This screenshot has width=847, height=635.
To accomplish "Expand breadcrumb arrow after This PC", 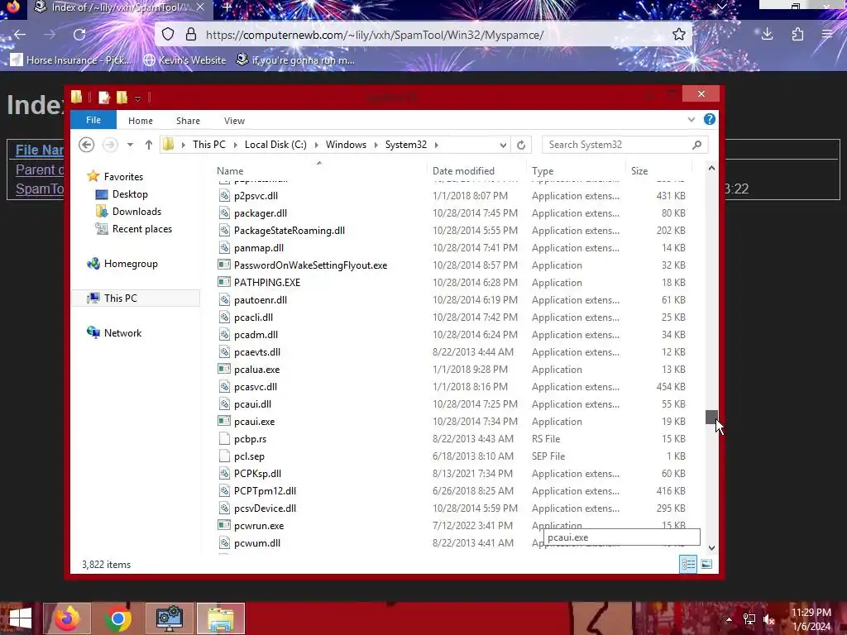I will (235, 145).
